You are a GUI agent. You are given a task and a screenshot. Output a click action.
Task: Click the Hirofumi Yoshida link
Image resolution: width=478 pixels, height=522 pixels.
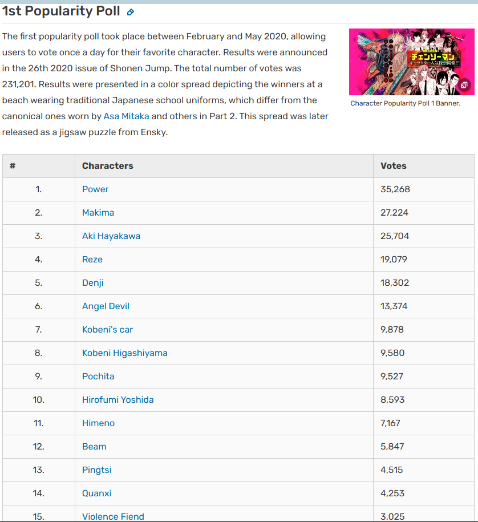point(118,400)
